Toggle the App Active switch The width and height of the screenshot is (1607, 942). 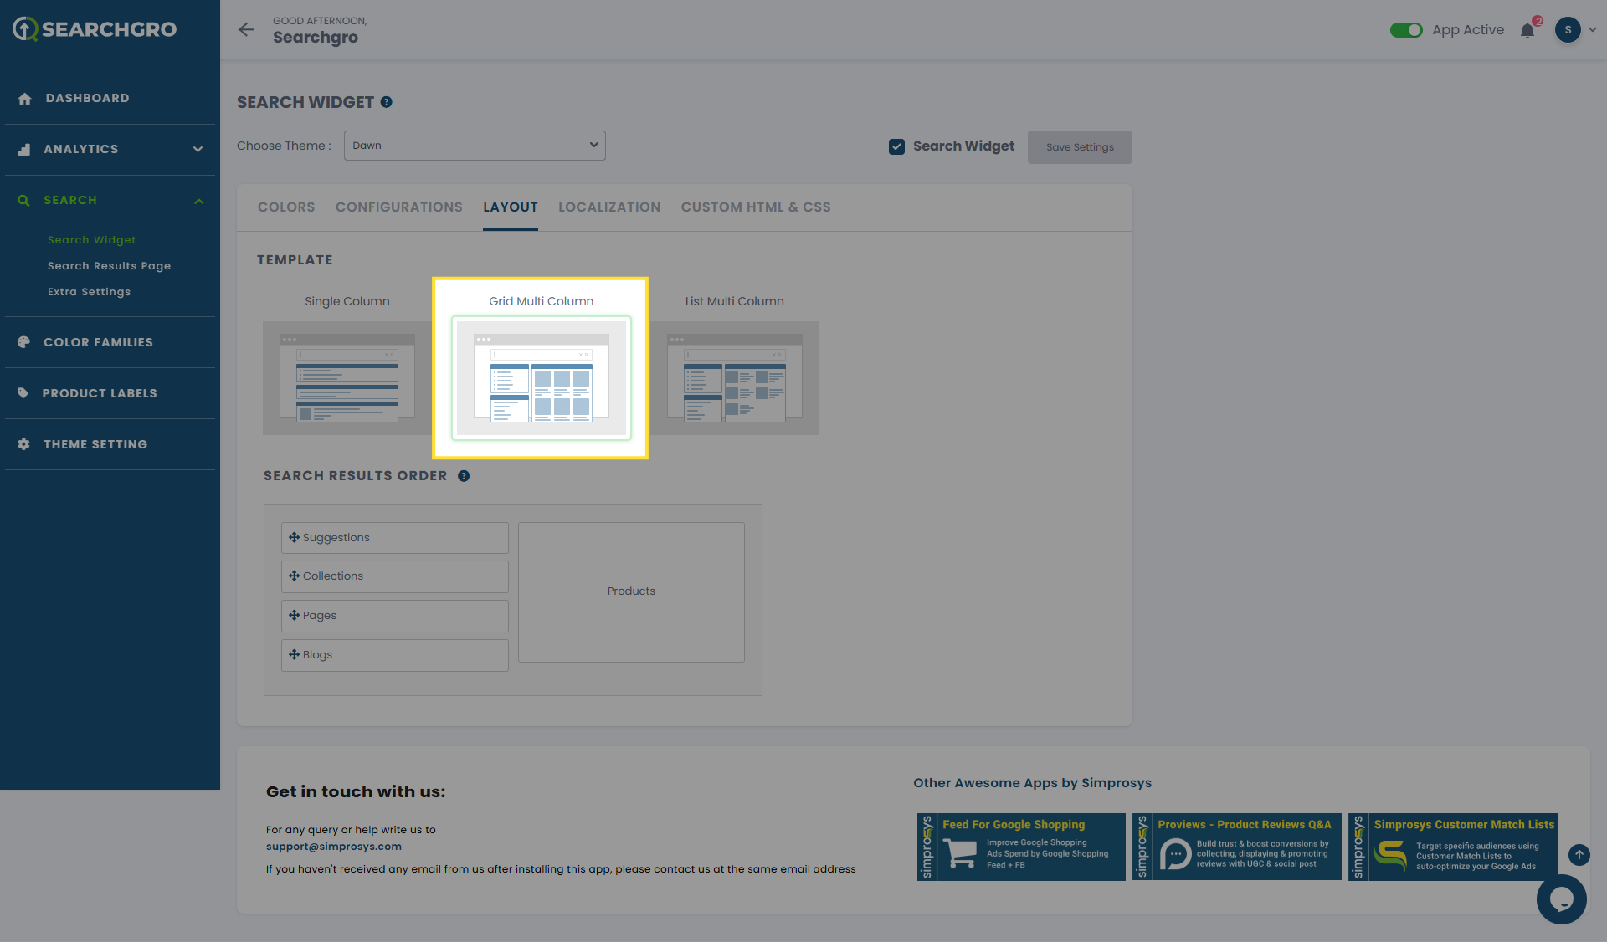(x=1406, y=30)
